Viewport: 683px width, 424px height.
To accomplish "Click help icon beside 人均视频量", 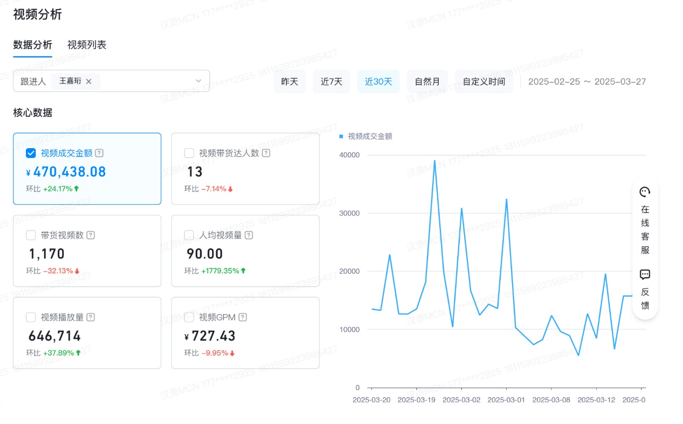I will click(x=249, y=235).
